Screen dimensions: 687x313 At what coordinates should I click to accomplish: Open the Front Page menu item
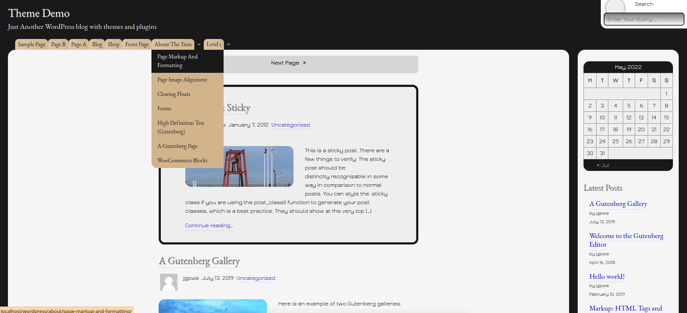point(137,44)
